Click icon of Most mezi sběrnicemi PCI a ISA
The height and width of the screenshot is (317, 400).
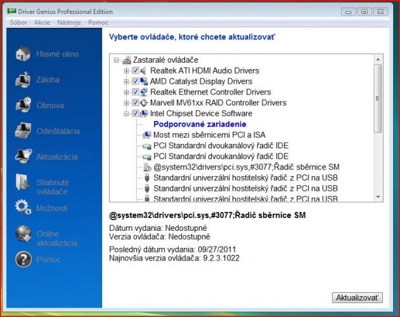(146, 135)
